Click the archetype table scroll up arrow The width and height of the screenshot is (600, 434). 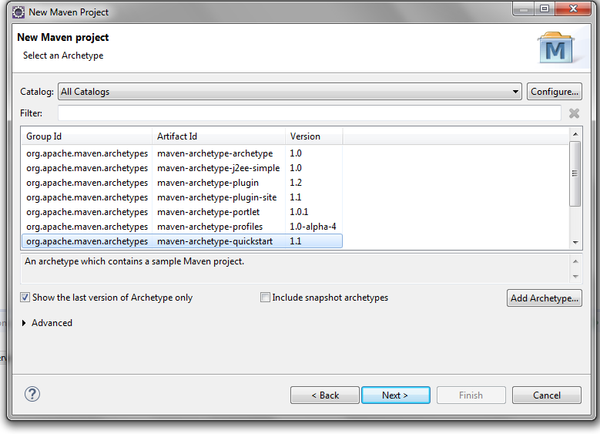point(575,134)
